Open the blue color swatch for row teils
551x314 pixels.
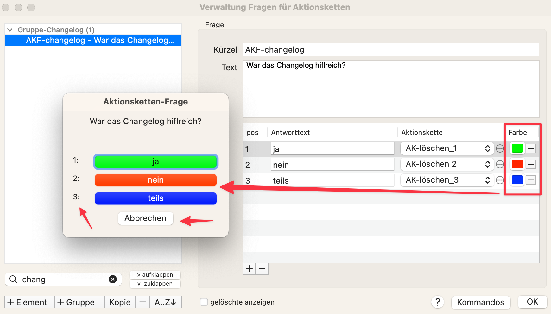coord(517,180)
